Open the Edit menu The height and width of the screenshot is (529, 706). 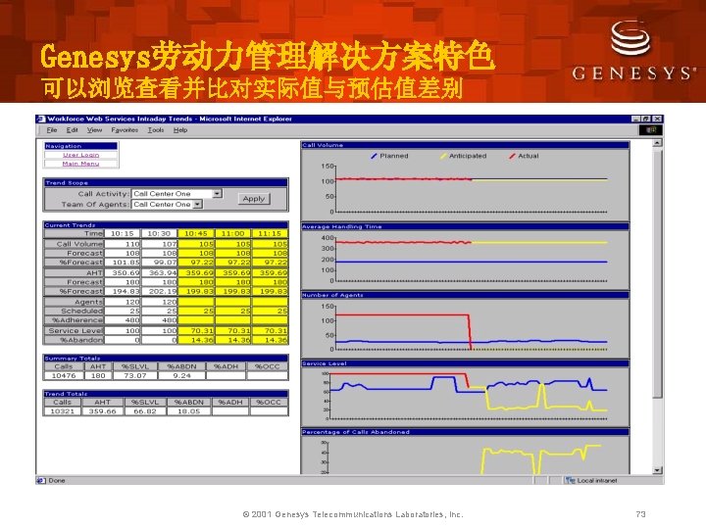click(72, 130)
